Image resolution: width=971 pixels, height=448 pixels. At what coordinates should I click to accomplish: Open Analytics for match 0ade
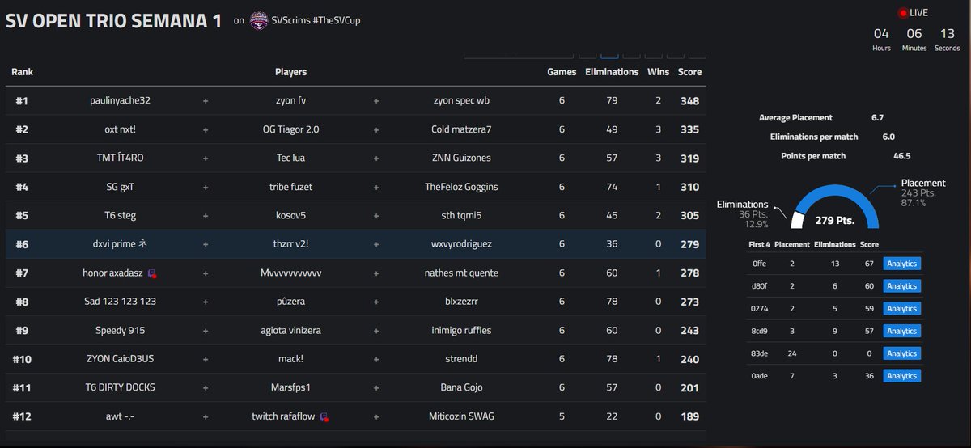(902, 375)
